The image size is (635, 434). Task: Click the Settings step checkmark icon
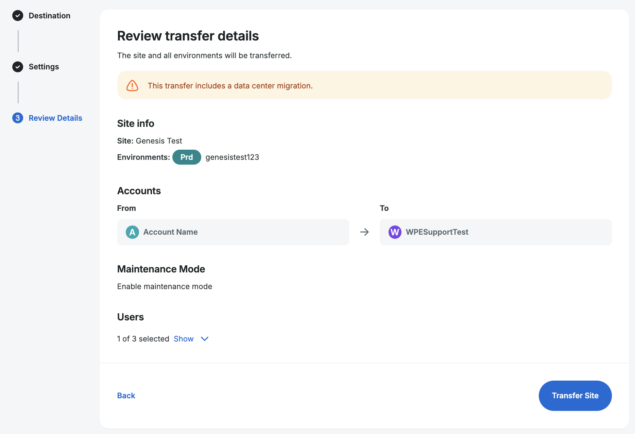point(18,67)
